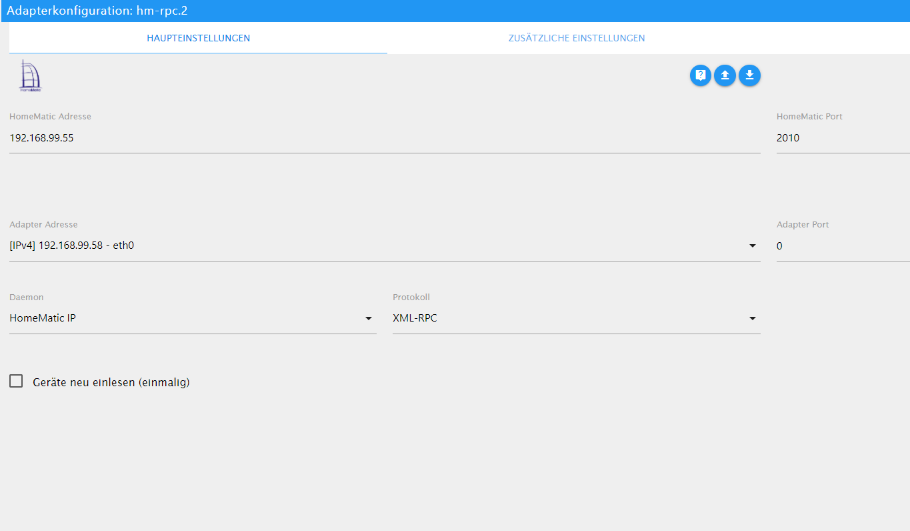Image resolution: width=910 pixels, height=531 pixels.
Task: Click the Protokoll field label
Action: tap(411, 297)
